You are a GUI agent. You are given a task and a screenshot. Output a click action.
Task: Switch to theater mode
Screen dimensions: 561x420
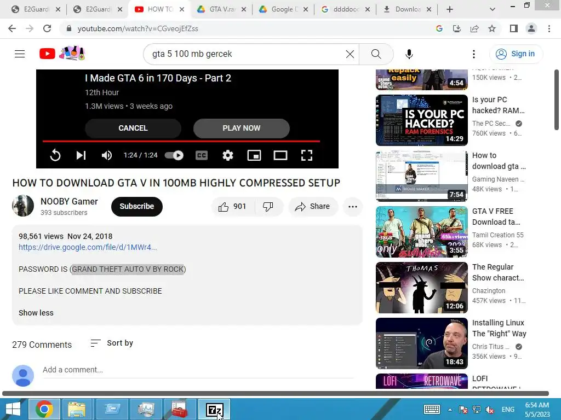[x=280, y=155]
